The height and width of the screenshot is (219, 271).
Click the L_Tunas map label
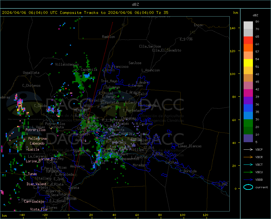pos(30,174)
